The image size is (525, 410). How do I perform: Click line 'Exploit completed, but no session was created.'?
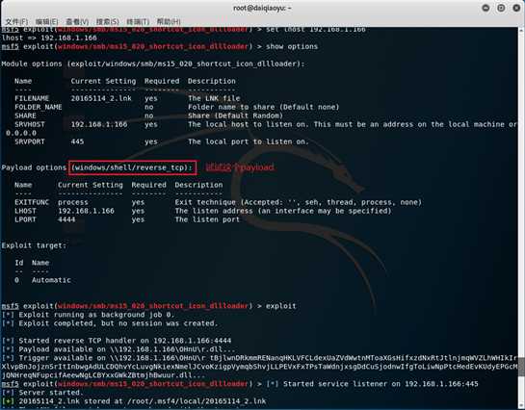[x=118, y=323]
